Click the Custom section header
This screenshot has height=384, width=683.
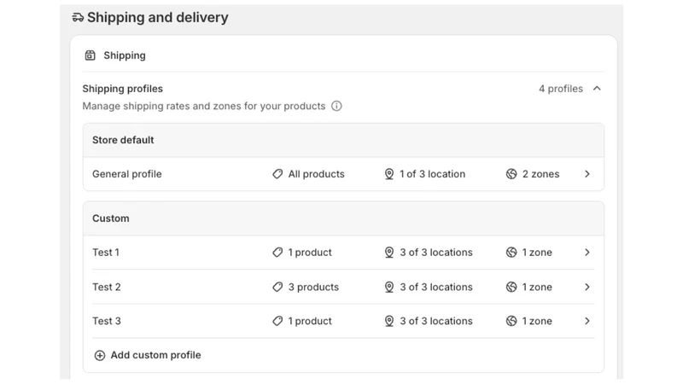343,218
